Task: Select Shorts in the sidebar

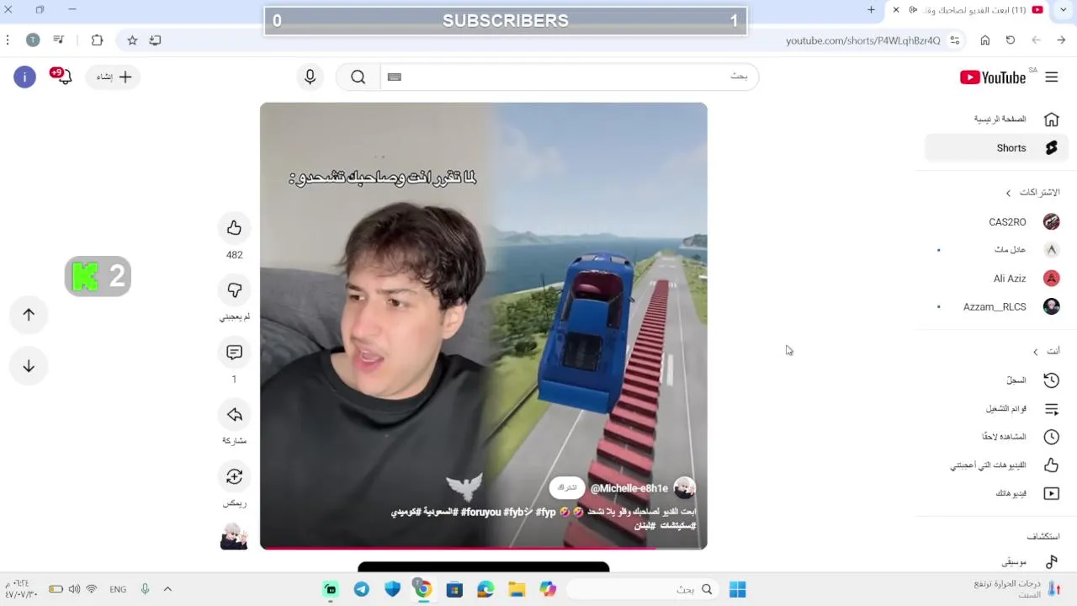Action: [996, 148]
